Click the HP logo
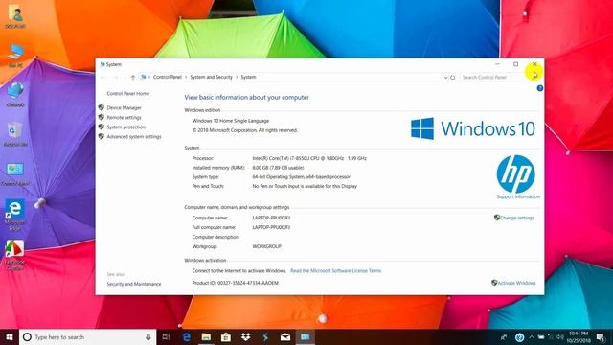Image resolution: width=613 pixels, height=345 pixels. click(515, 174)
